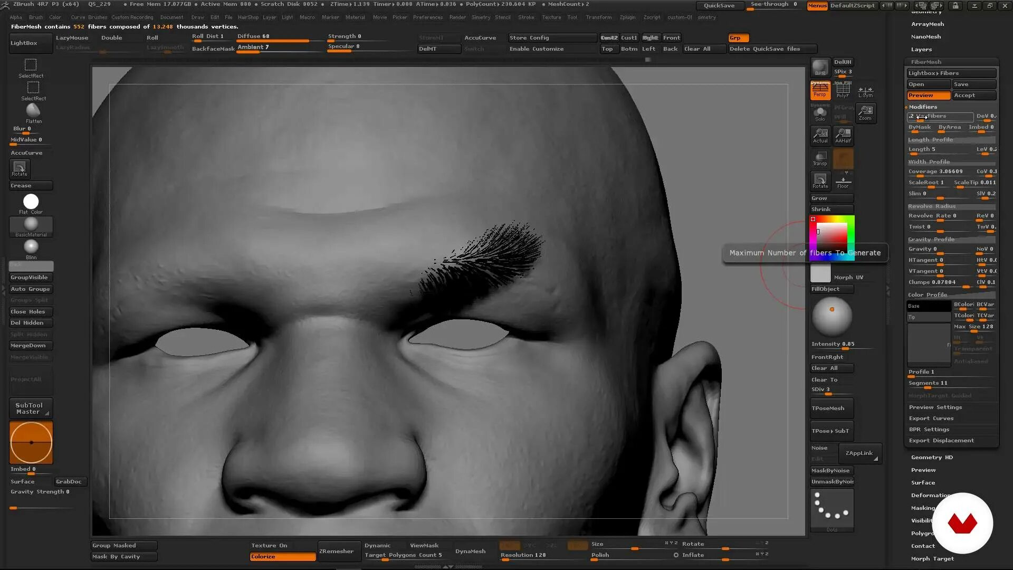The height and width of the screenshot is (570, 1013).
Task: Select the Menus top menu item
Action: pos(815,6)
